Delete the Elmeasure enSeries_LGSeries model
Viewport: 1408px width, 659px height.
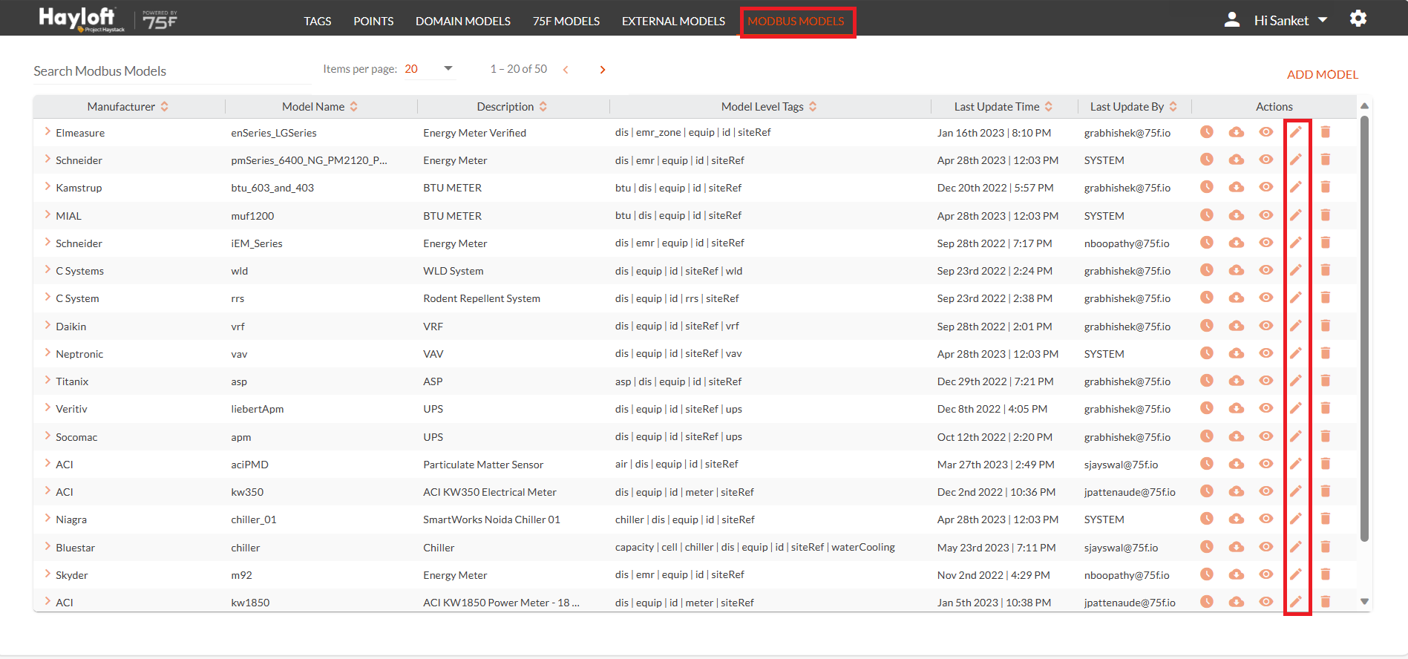[1326, 132]
